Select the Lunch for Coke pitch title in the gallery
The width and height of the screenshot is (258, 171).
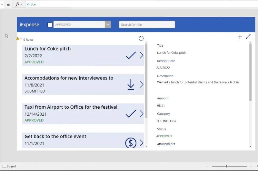tap(47, 49)
